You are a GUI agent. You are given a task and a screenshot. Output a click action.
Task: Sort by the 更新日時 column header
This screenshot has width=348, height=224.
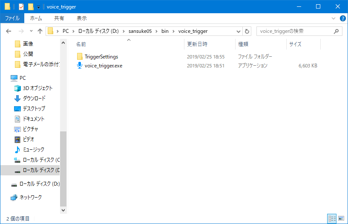click(x=197, y=44)
